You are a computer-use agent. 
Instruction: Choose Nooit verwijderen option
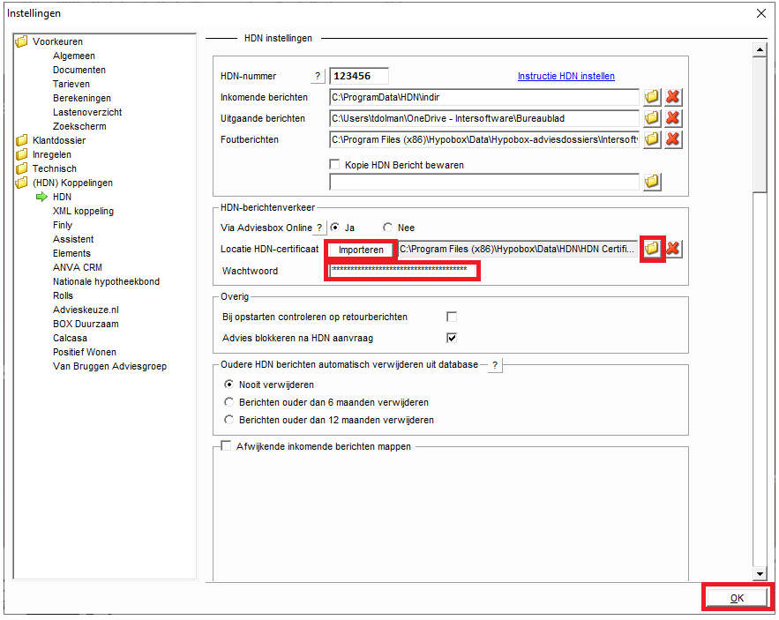click(x=228, y=385)
